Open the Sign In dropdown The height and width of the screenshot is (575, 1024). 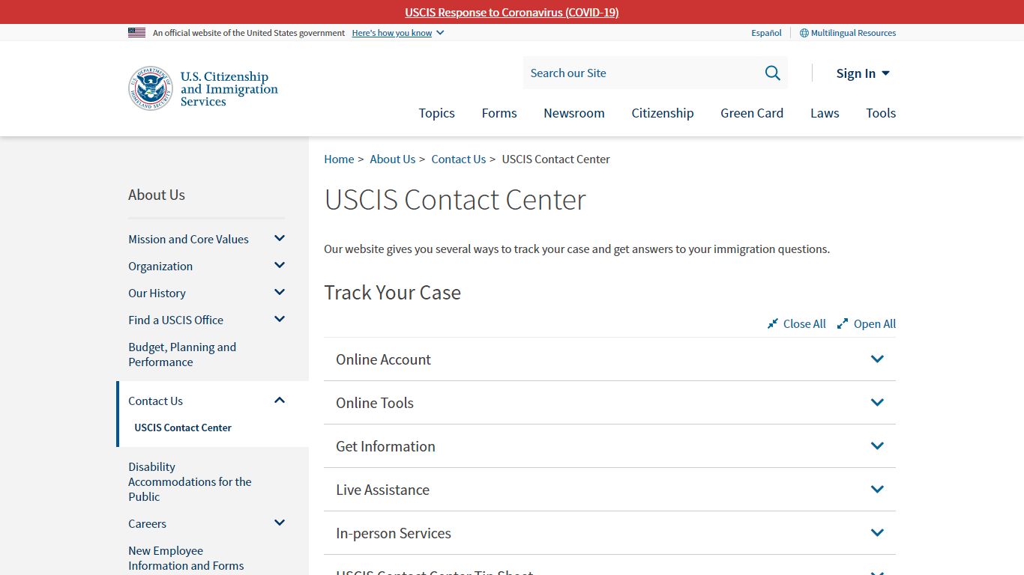[x=863, y=73]
